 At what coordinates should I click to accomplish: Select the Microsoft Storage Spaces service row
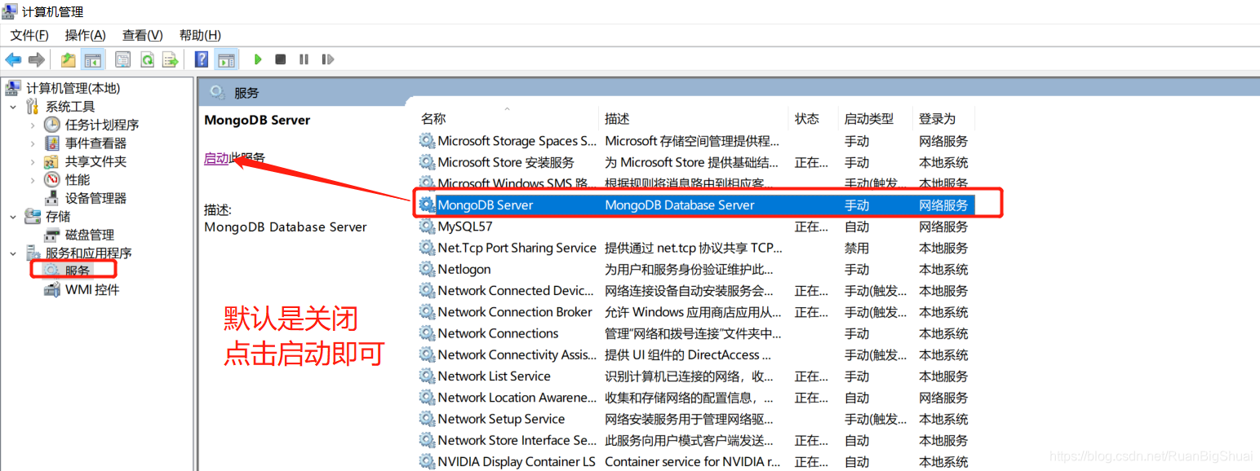pyautogui.click(x=695, y=141)
